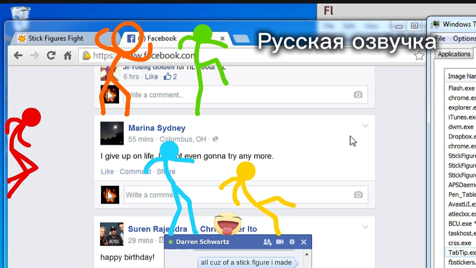Viewport: 476px width, 268px height.
Task: Switch to Task Manager Applications tab
Action: click(454, 54)
